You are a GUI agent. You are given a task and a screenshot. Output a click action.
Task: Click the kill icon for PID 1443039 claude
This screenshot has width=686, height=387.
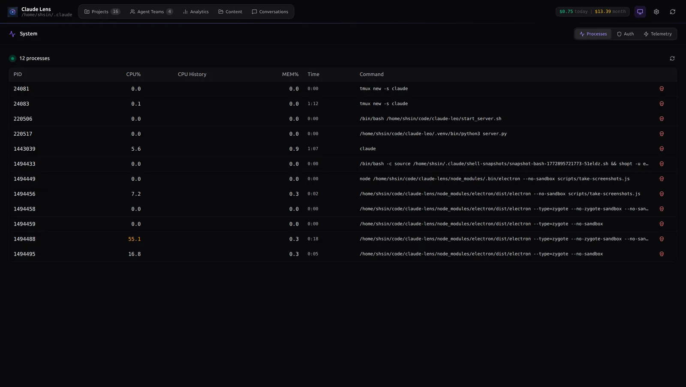tap(661, 149)
